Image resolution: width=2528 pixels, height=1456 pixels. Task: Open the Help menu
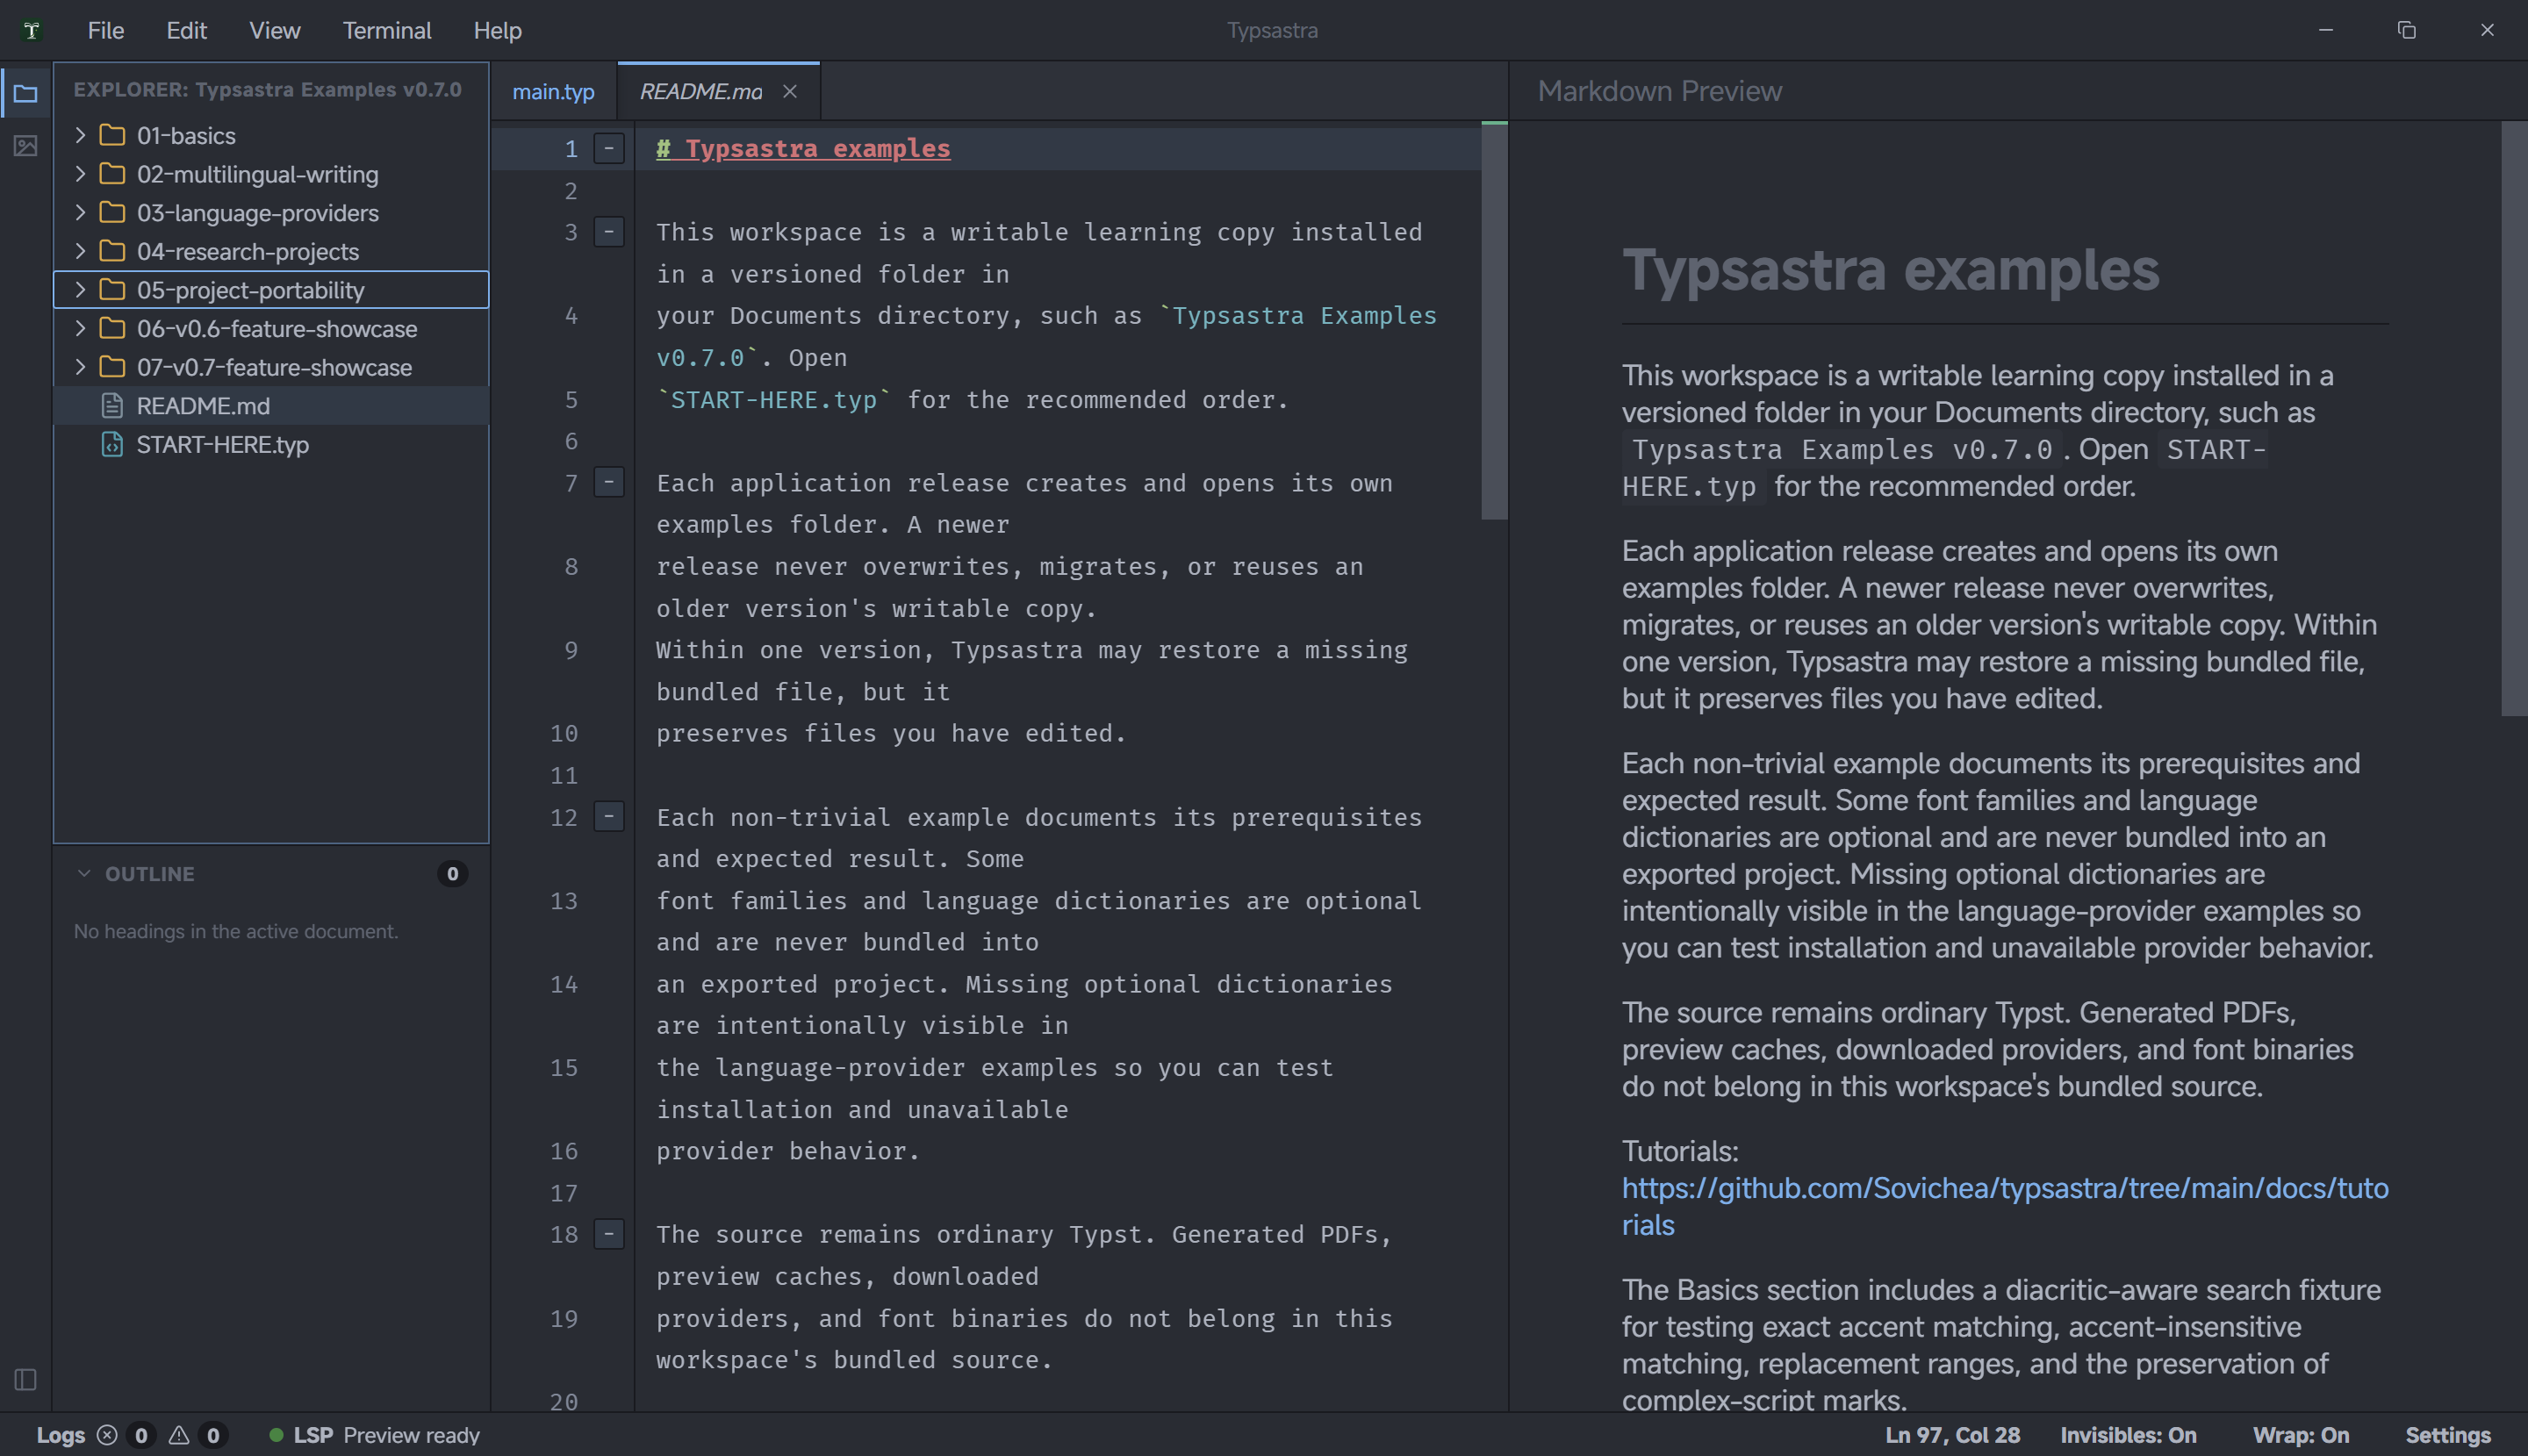point(497,31)
